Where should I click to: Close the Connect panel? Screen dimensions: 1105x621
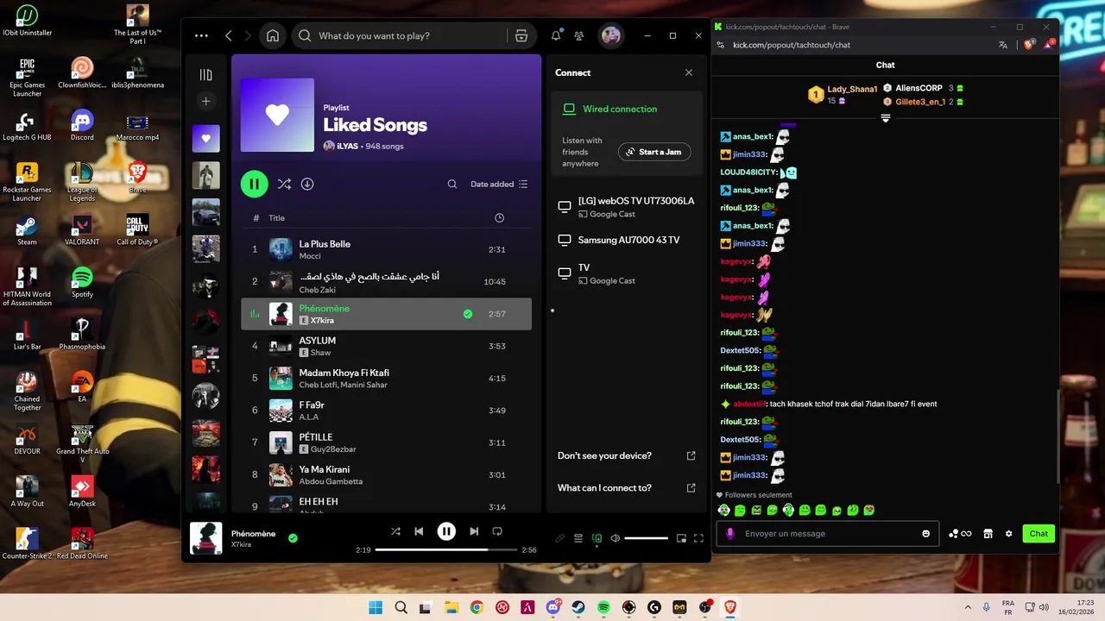point(689,72)
